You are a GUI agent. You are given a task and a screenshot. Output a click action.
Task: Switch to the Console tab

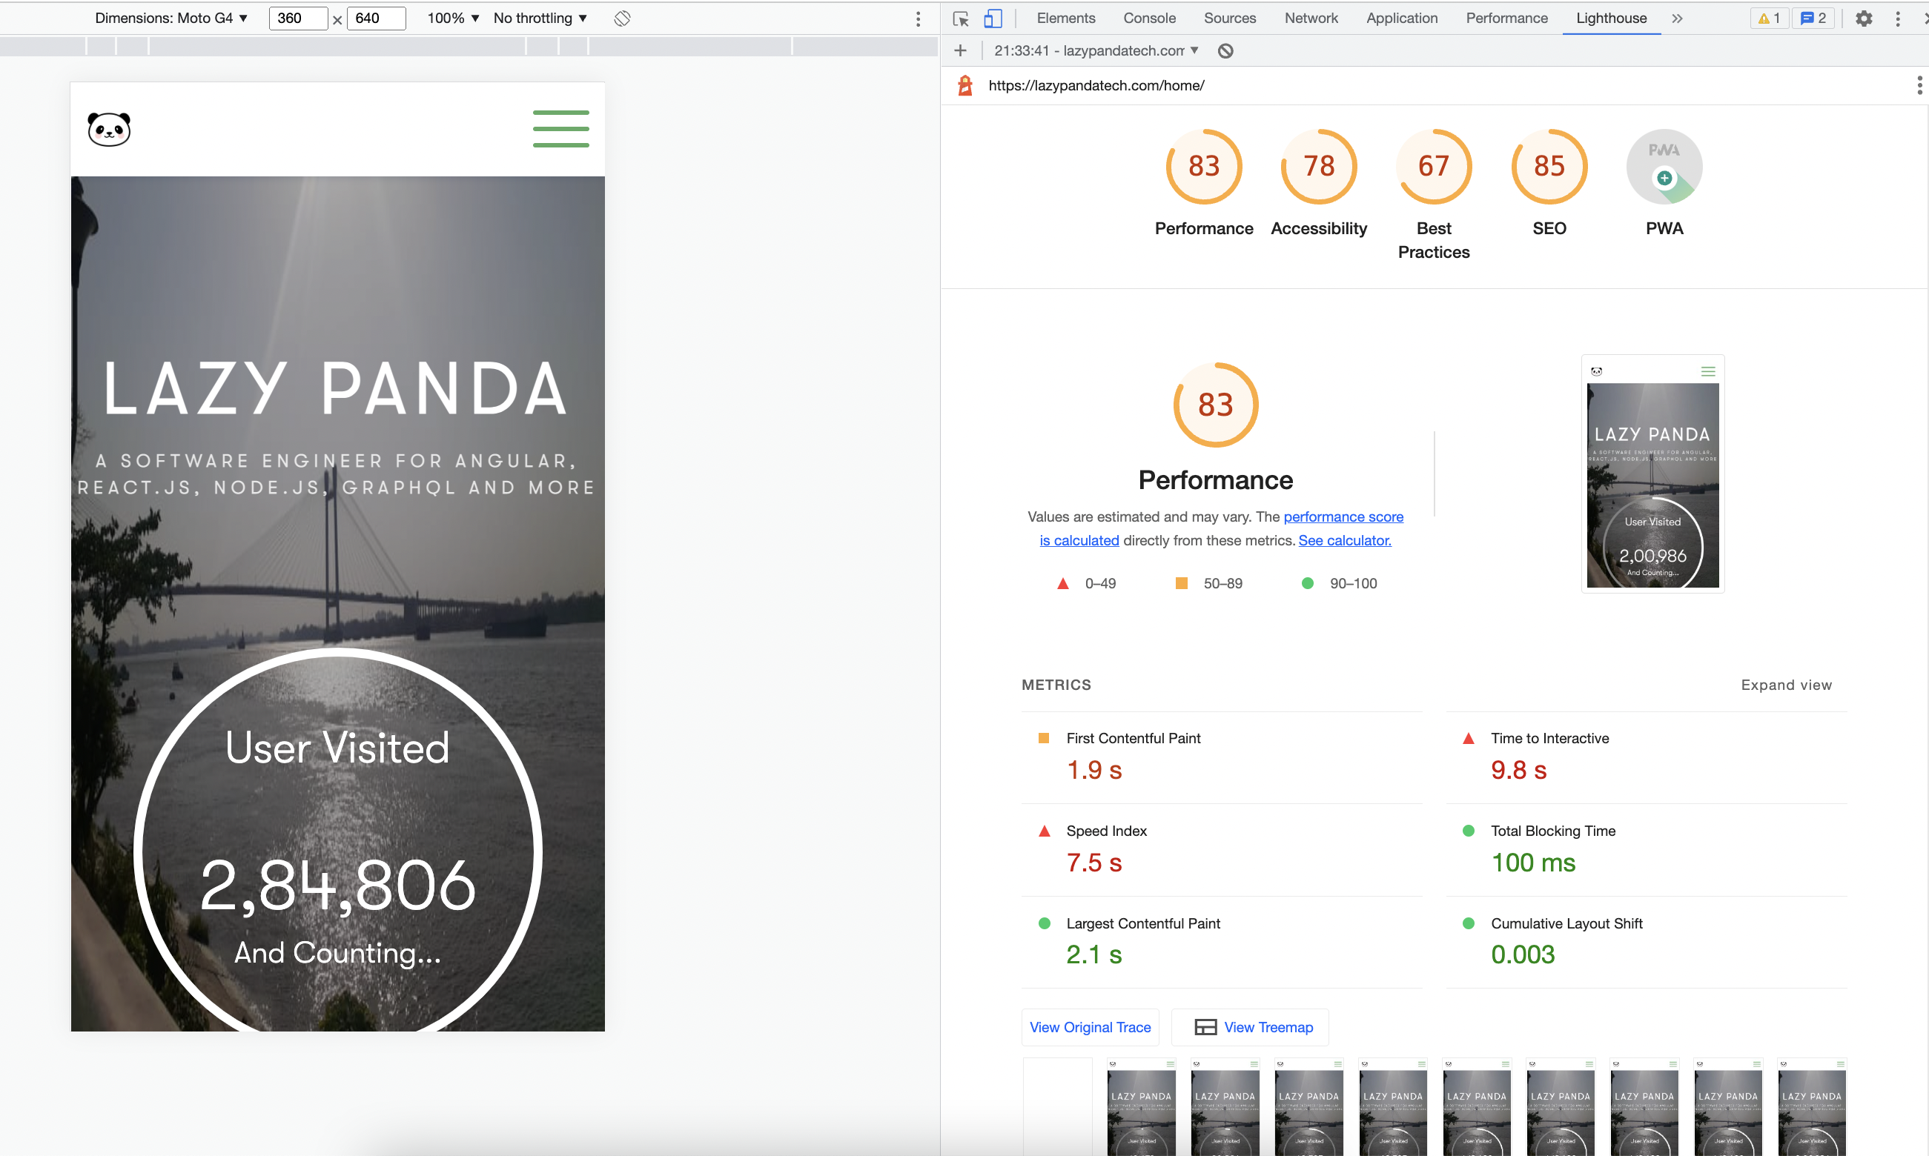[x=1149, y=19]
